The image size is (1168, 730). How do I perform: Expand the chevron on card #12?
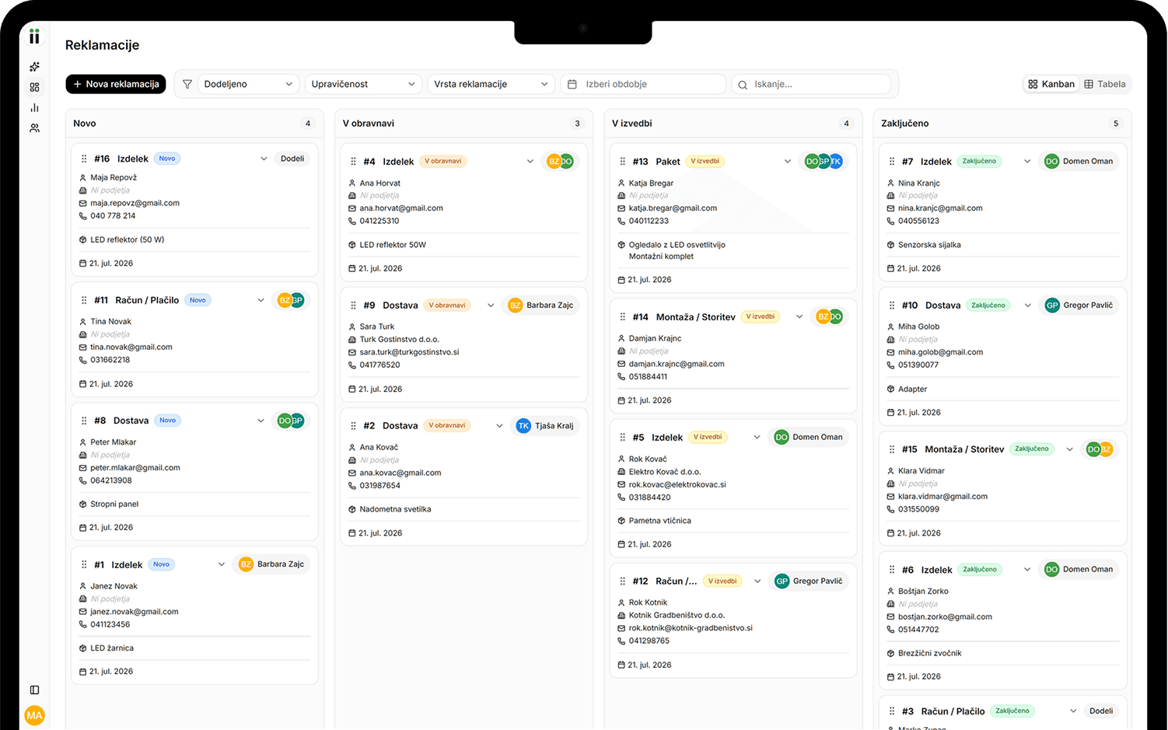point(757,581)
